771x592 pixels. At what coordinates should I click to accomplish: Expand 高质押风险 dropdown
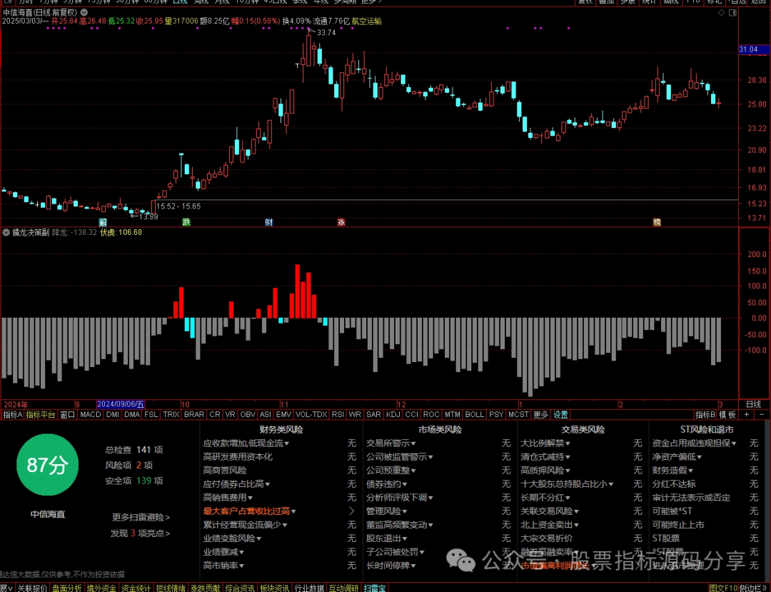pos(568,471)
